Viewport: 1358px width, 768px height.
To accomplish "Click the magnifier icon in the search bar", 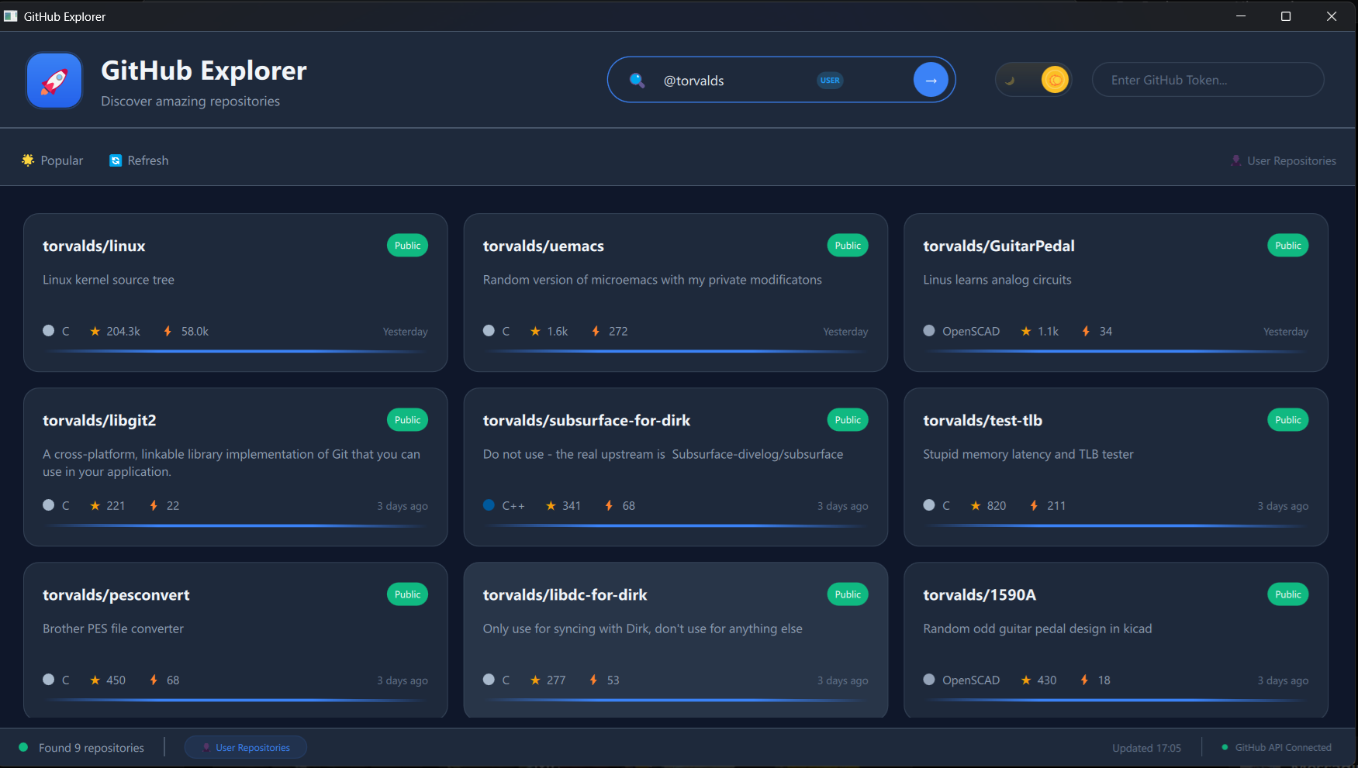I will tap(637, 80).
